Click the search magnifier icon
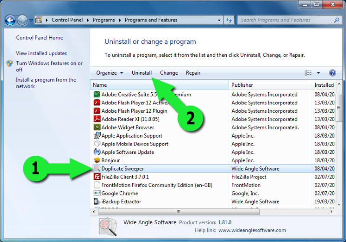The width and height of the screenshot is (346, 242). click(336, 20)
